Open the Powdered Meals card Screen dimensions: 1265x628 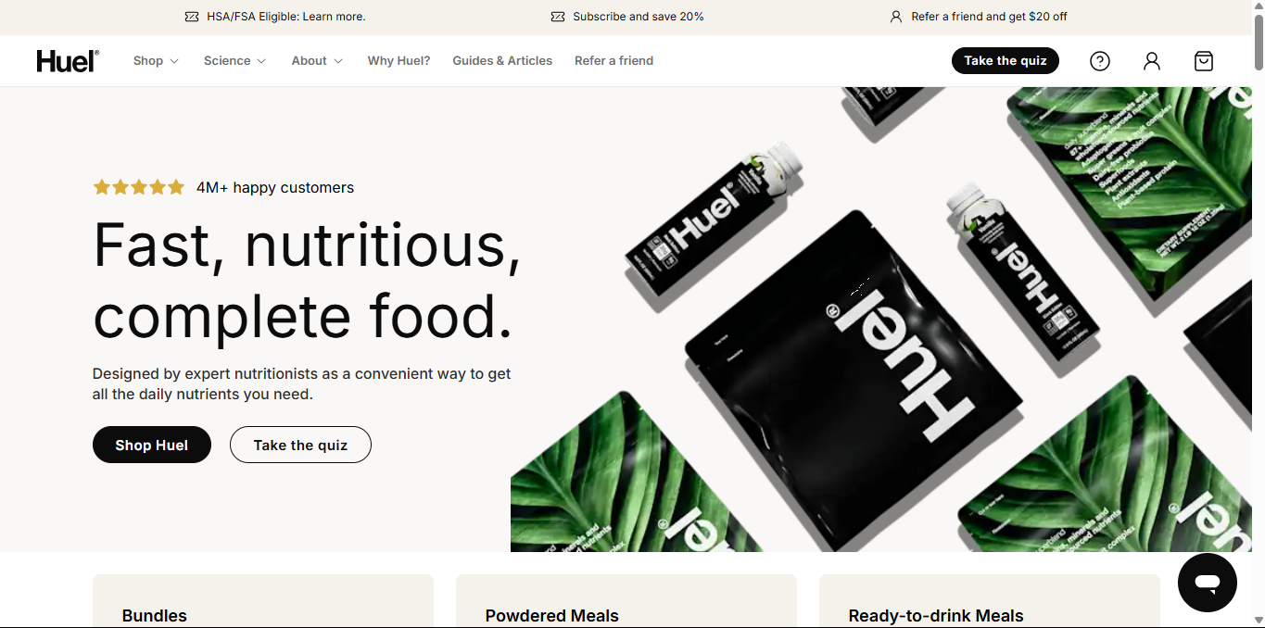pyautogui.click(x=626, y=601)
